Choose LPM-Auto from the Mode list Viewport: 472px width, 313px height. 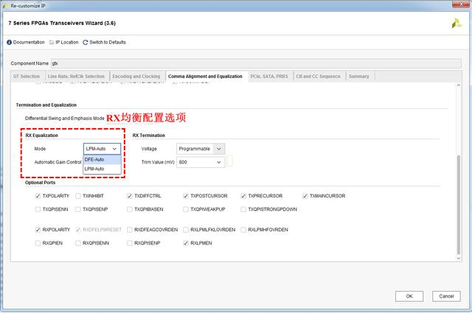pos(102,169)
